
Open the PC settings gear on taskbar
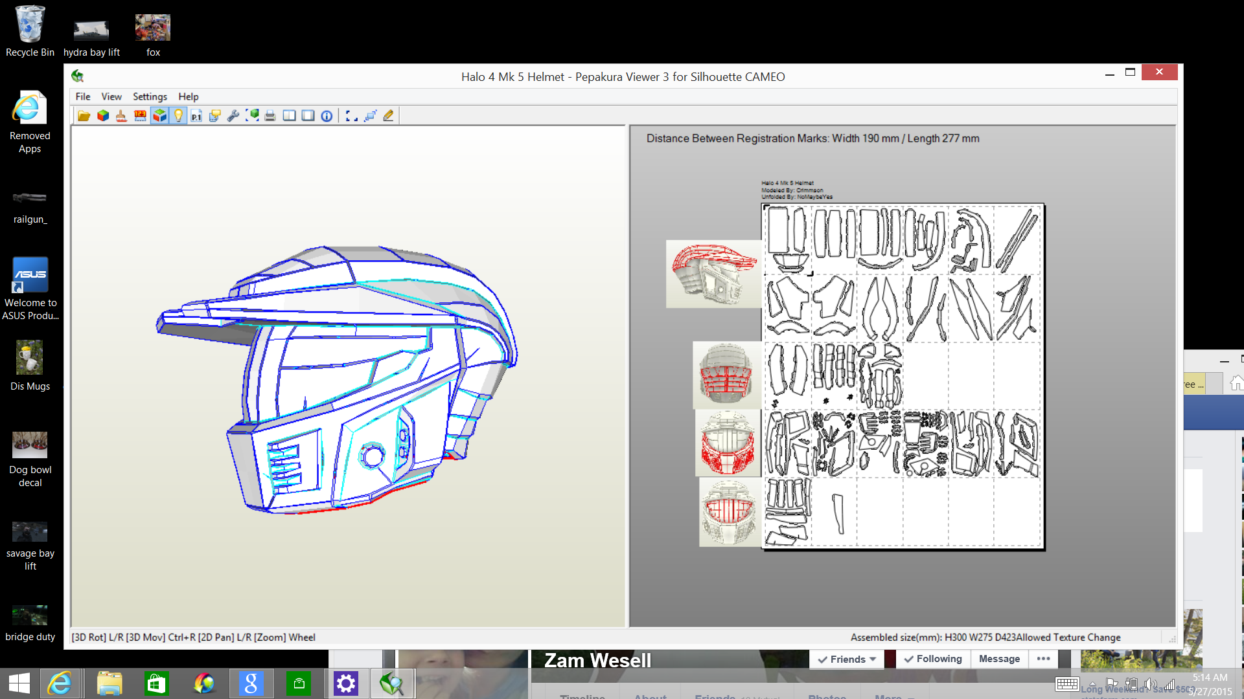(346, 683)
